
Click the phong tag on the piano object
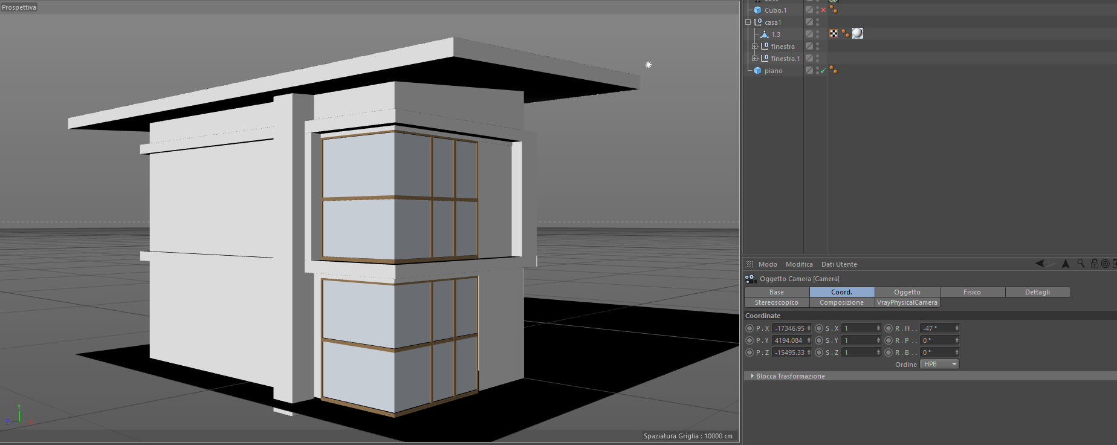tap(834, 71)
